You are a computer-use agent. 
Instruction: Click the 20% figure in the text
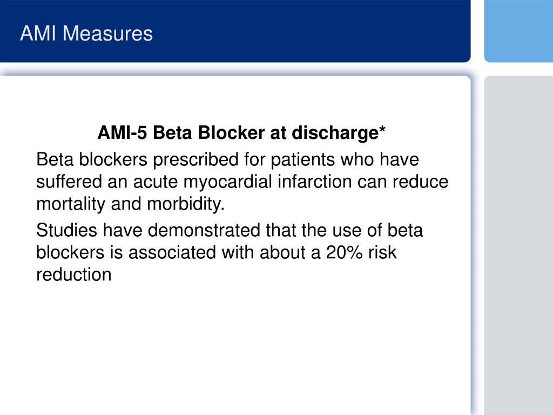tap(344, 252)
